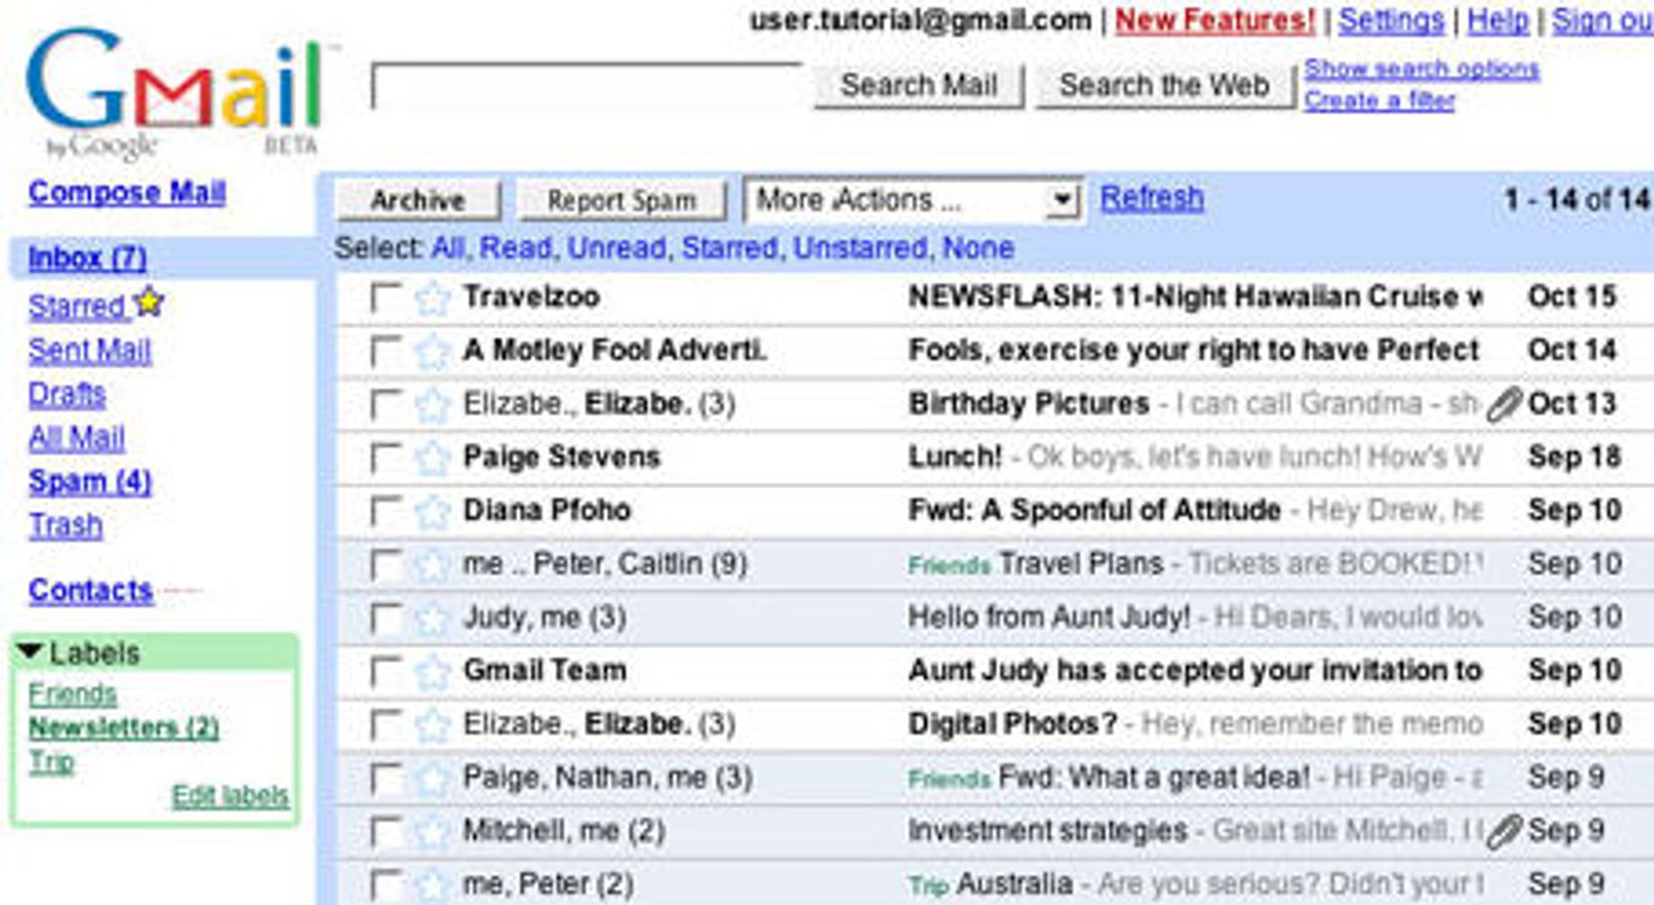Tick the Judy, me conversation checkbox

click(x=386, y=618)
